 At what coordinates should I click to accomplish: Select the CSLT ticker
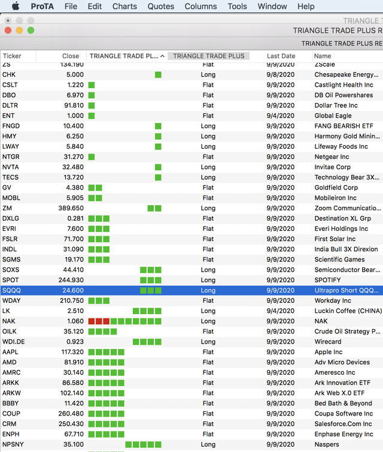point(10,85)
